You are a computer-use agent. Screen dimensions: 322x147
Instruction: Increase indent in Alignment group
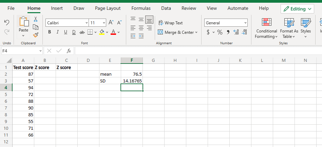[141, 36]
